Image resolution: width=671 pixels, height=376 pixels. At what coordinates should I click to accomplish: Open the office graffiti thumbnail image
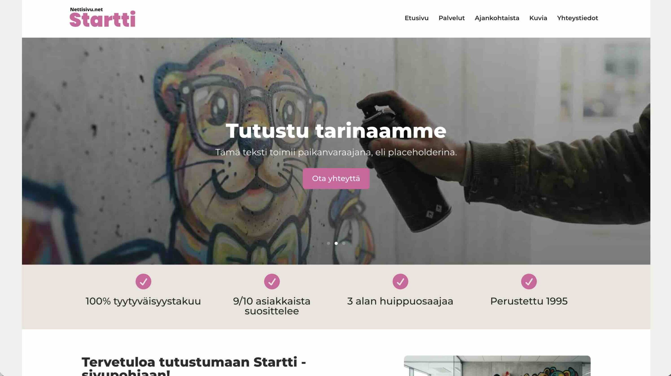click(497, 366)
